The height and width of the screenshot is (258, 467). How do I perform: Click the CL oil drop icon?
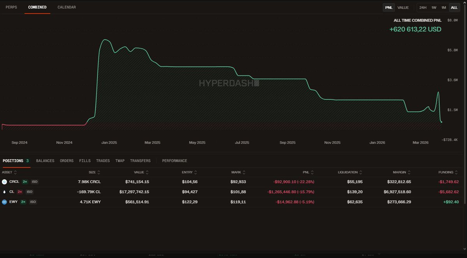click(x=5, y=192)
